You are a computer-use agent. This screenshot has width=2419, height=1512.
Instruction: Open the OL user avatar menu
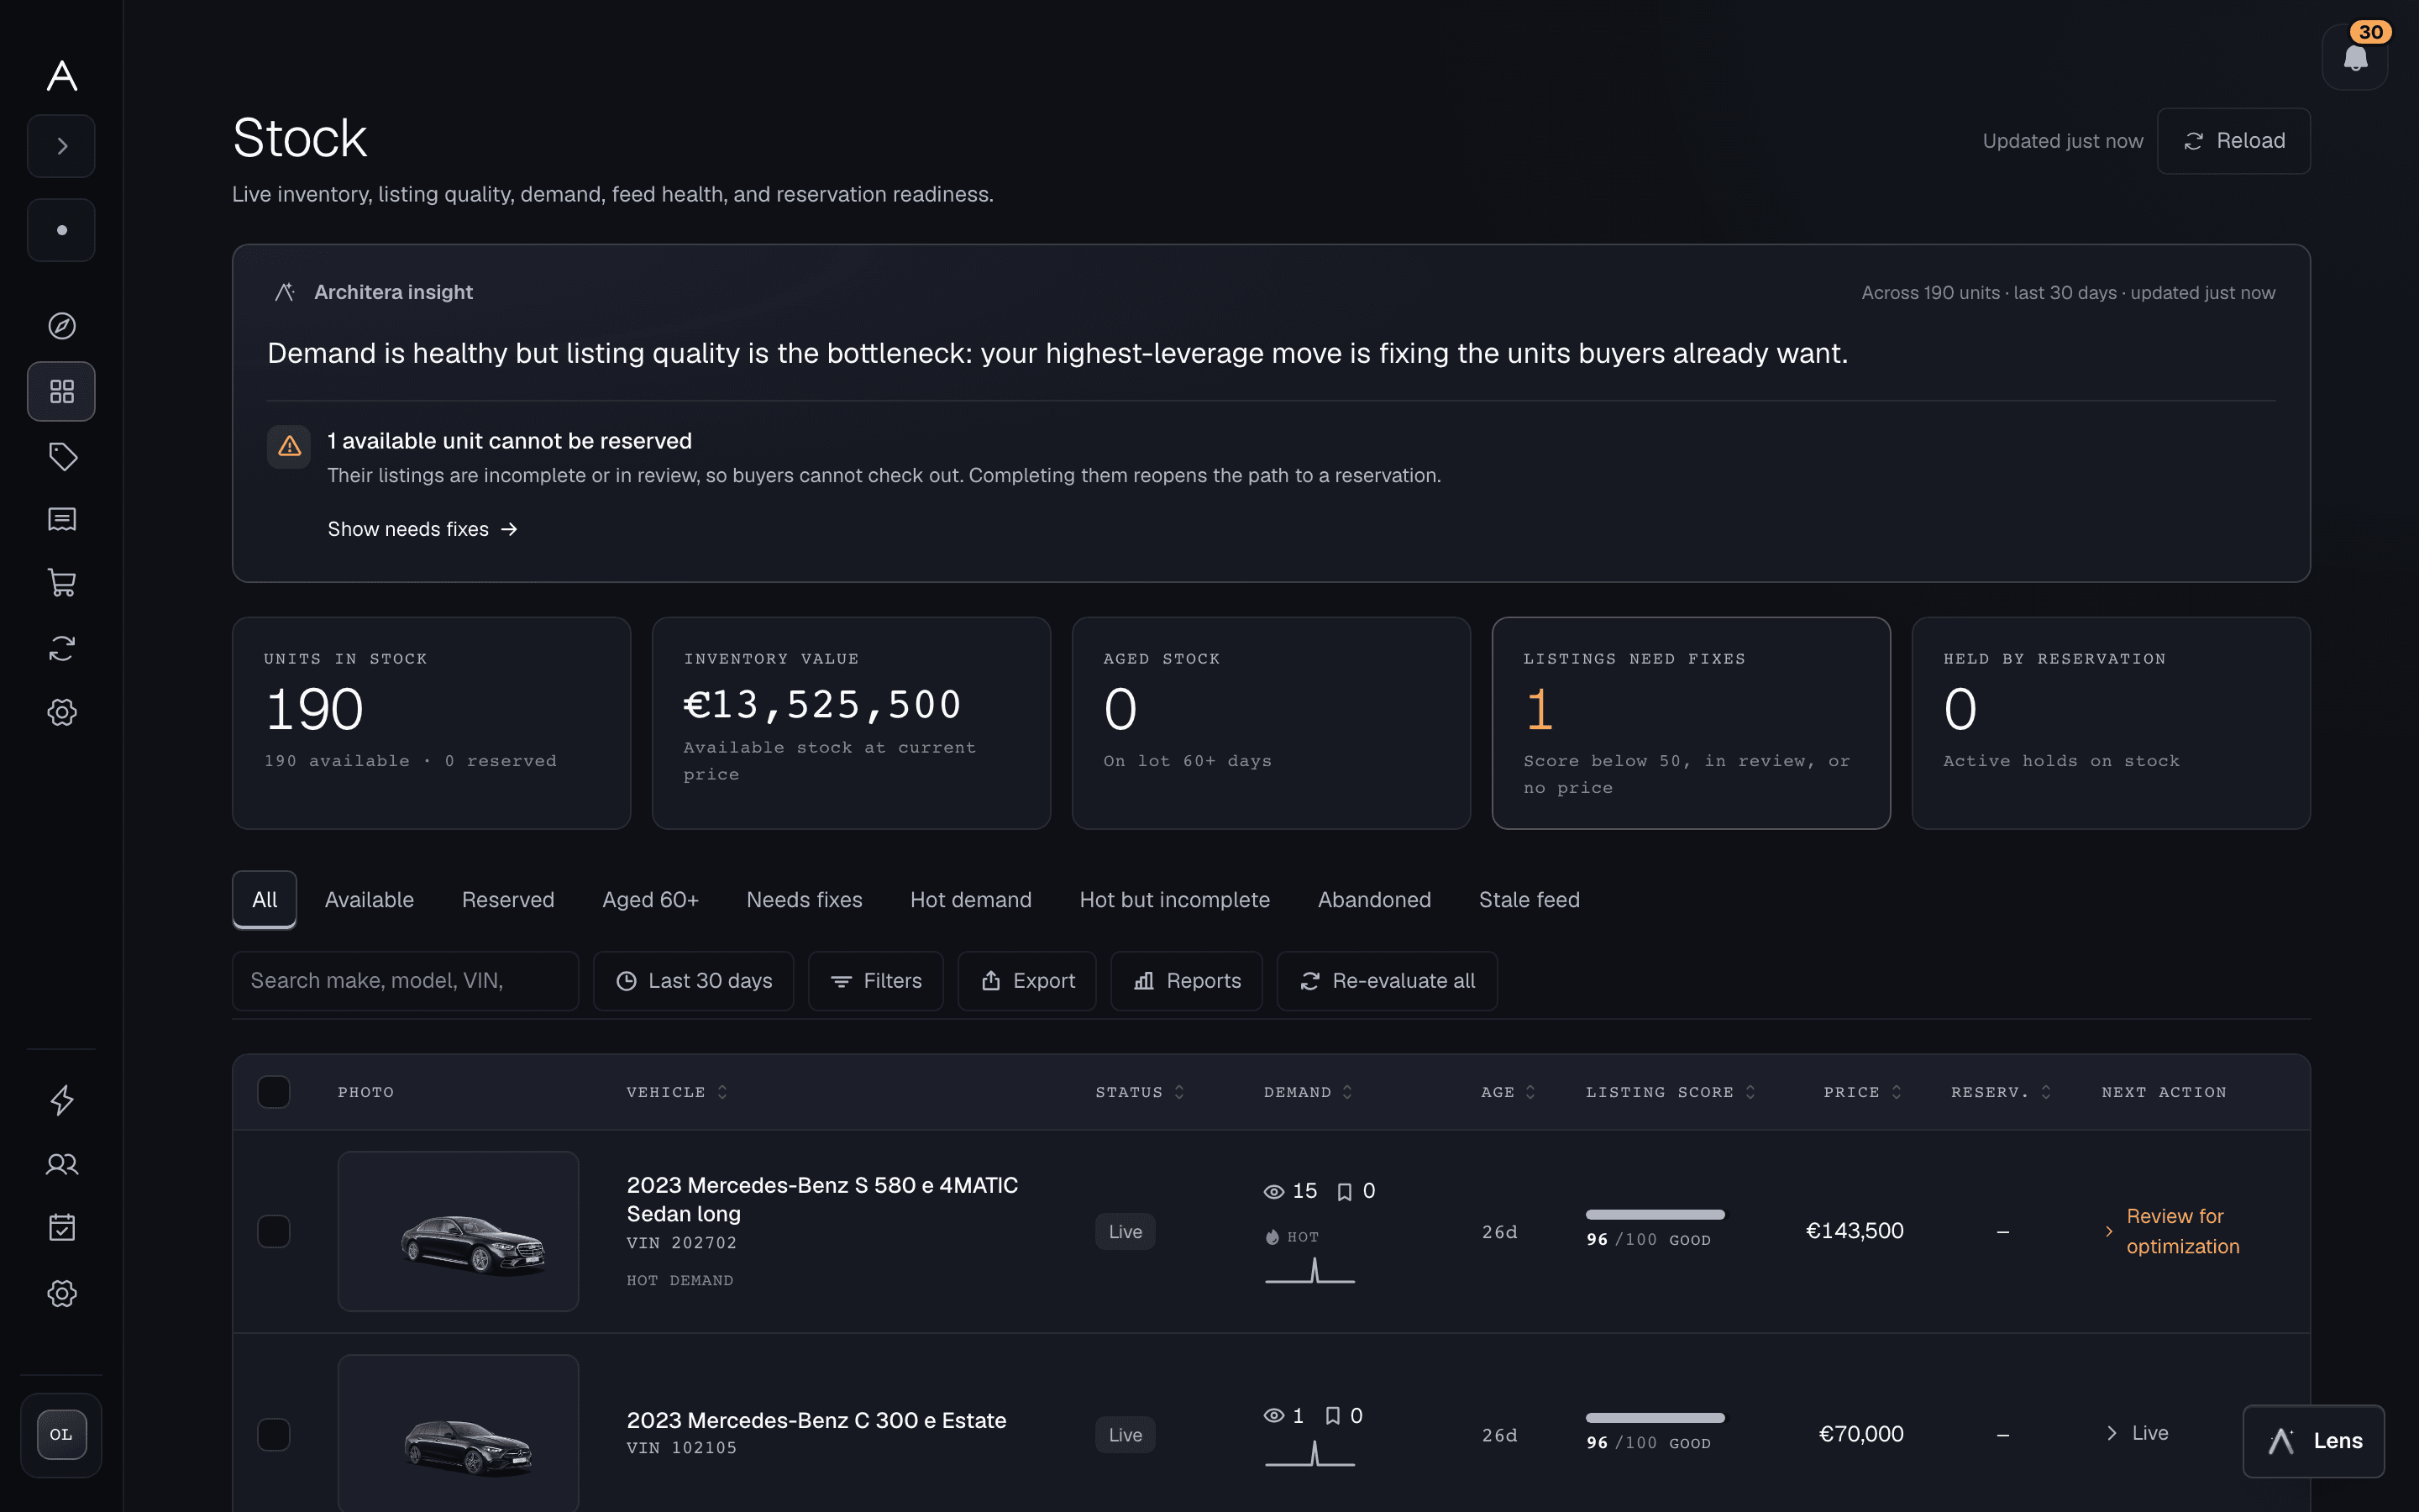tap(61, 1434)
